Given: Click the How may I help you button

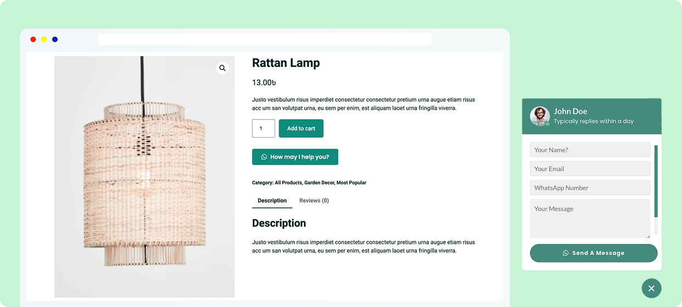Looking at the screenshot, I should click(x=295, y=157).
